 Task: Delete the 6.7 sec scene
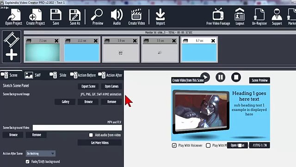click(213, 41)
